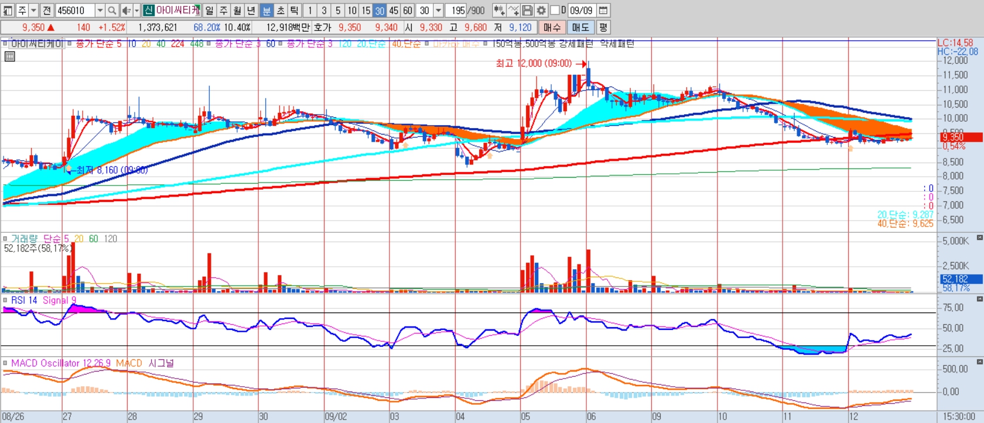The width and height of the screenshot is (984, 423).
Task: Click the volume value 1,373,621
Action: pos(158,27)
